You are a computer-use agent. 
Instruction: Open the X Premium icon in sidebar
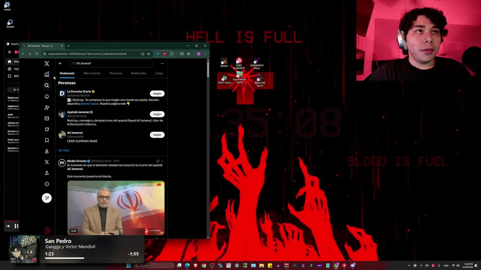47,162
